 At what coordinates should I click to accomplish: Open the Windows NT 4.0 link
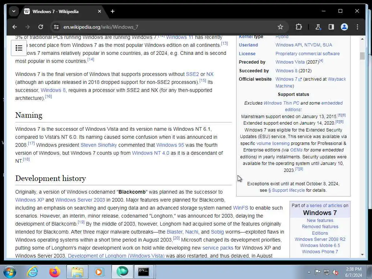click(x=151, y=153)
